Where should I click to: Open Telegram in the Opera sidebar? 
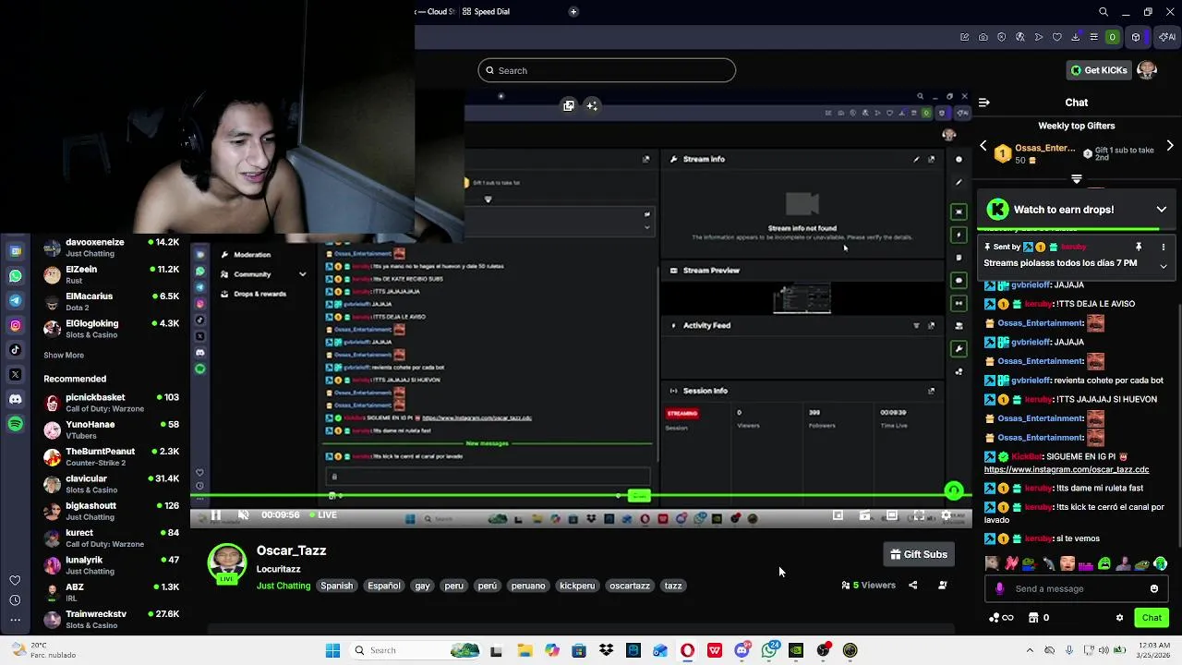(16, 300)
